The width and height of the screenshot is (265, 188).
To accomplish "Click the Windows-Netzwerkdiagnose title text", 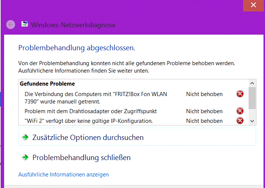I will [x=73, y=25].
